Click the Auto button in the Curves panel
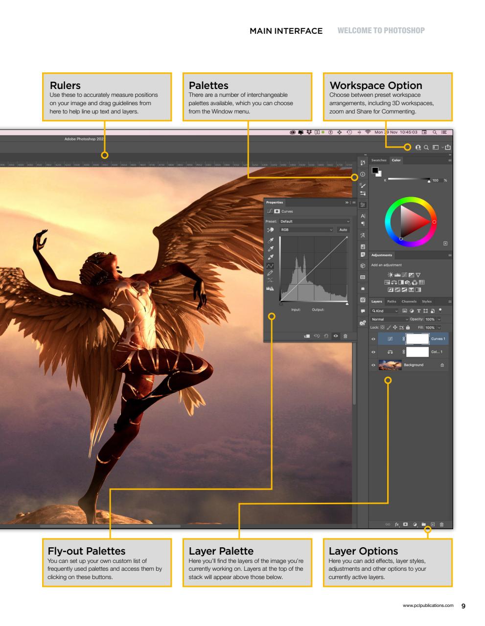Image resolution: width=485 pixels, height=626 pixels. coord(343,230)
